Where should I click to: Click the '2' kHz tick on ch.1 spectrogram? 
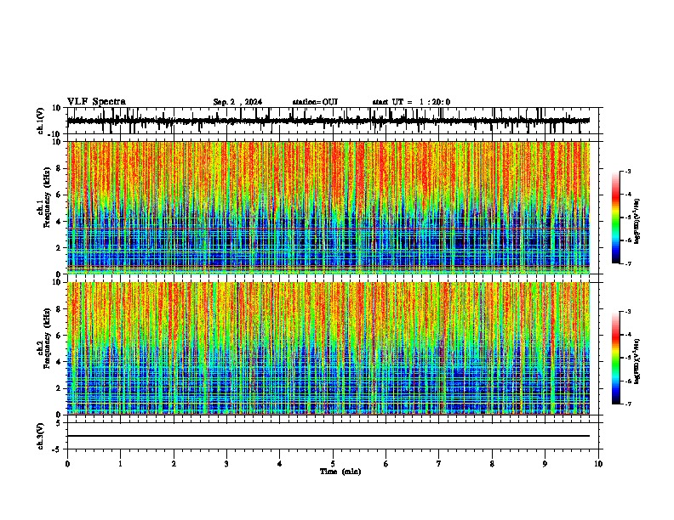[60, 247]
